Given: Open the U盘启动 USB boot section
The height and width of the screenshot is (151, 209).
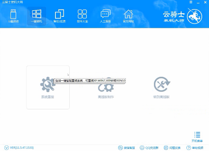Looking at the screenshot, I should (x=13, y=16).
